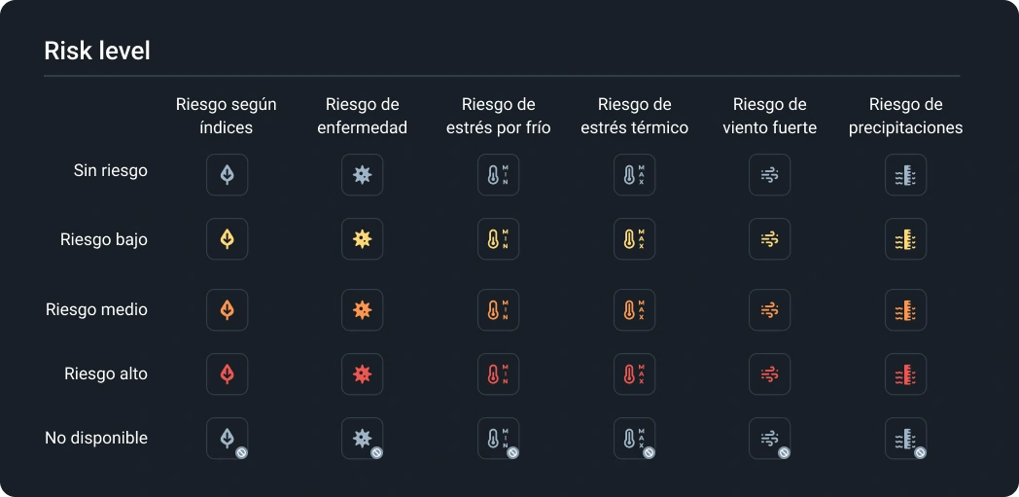Select the yellow low-risk heat stress thermometer
The image size is (1019, 497).
pyautogui.click(x=634, y=239)
